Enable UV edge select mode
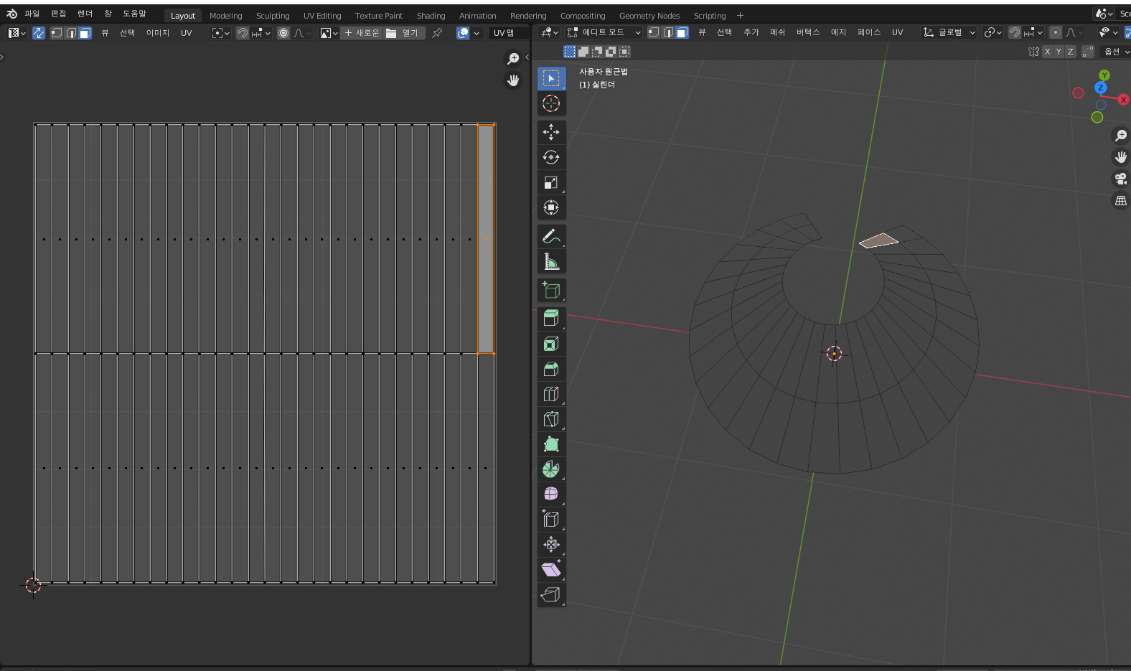The image size is (1131, 671). click(x=71, y=33)
